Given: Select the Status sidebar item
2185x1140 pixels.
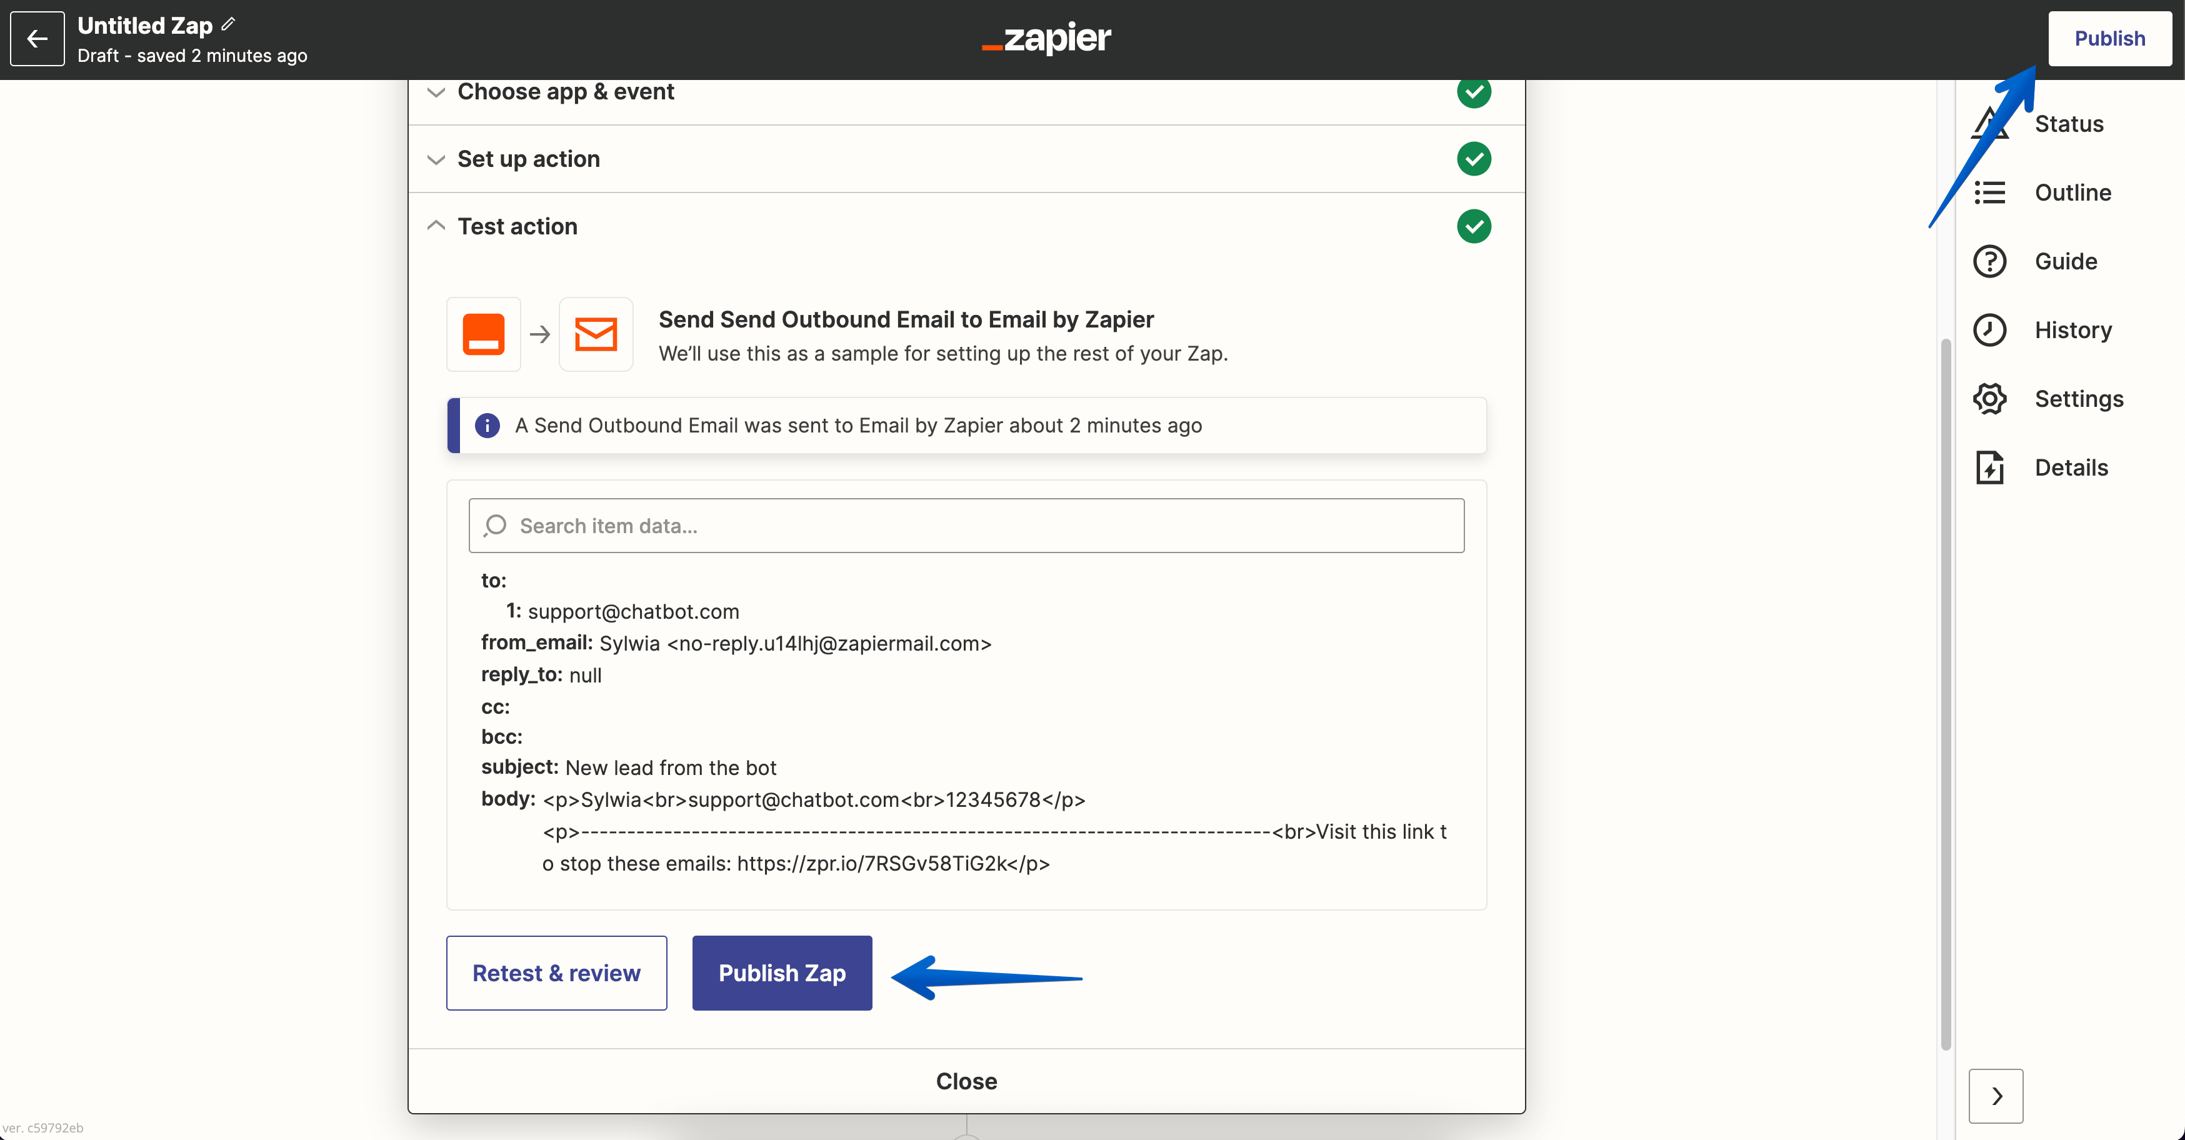Looking at the screenshot, I should click(x=2068, y=124).
